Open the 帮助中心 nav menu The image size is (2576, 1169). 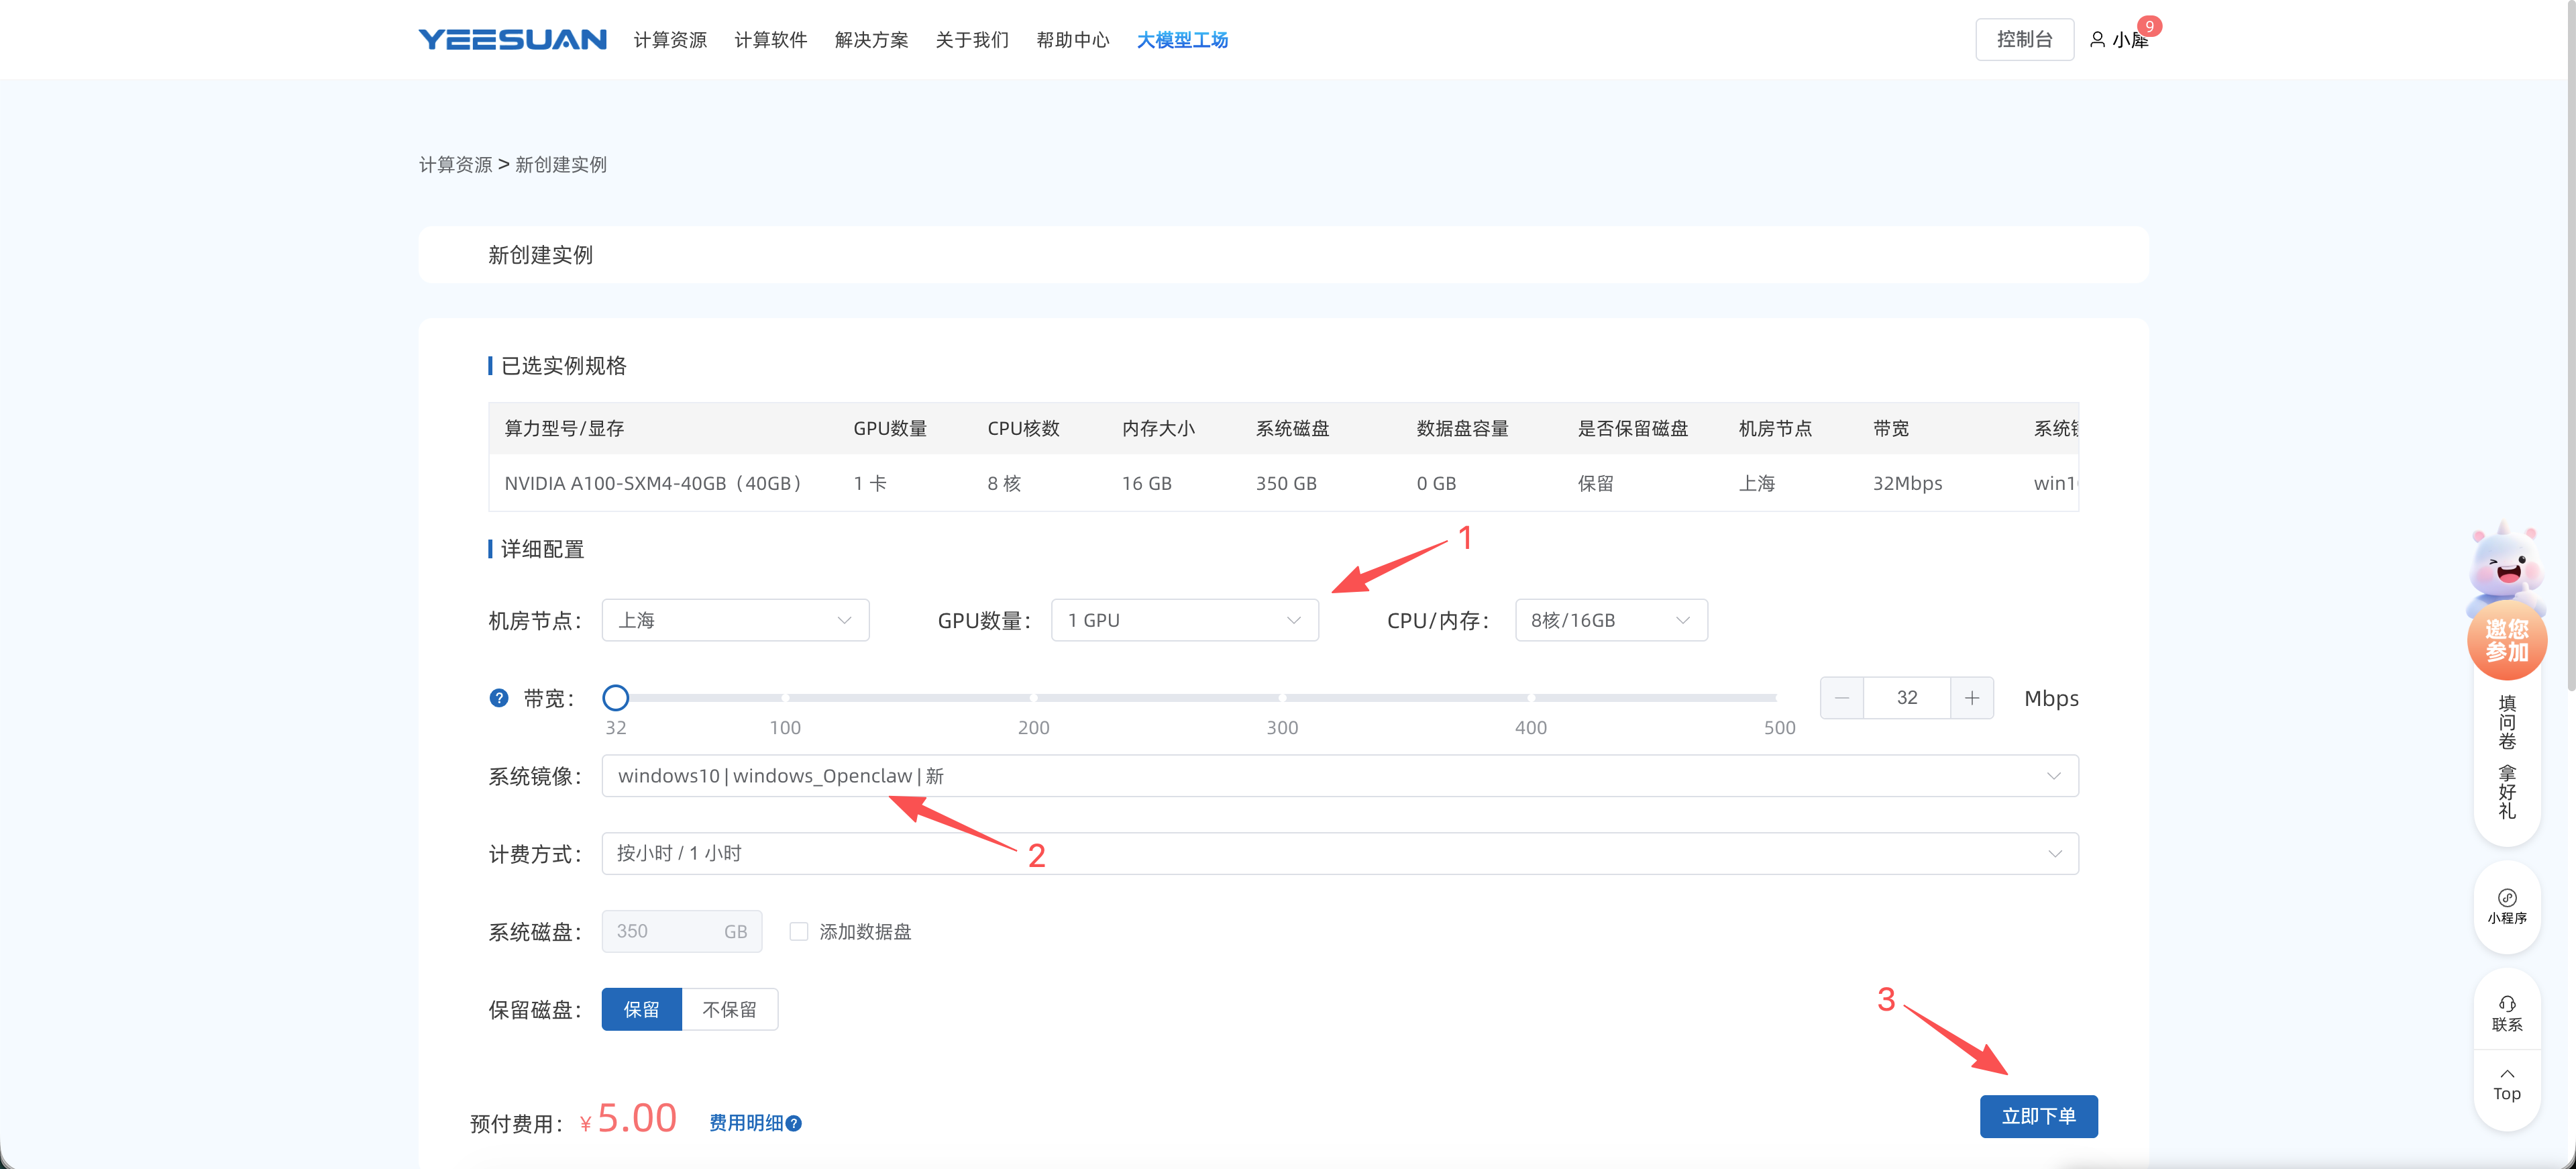[1072, 40]
